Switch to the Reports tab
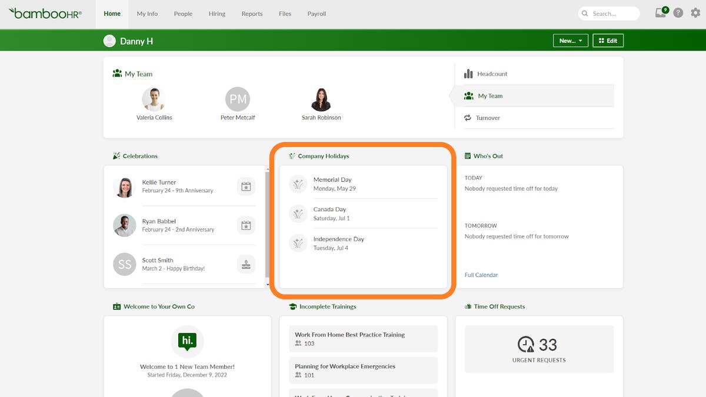This screenshot has height=397, width=706. coord(252,14)
